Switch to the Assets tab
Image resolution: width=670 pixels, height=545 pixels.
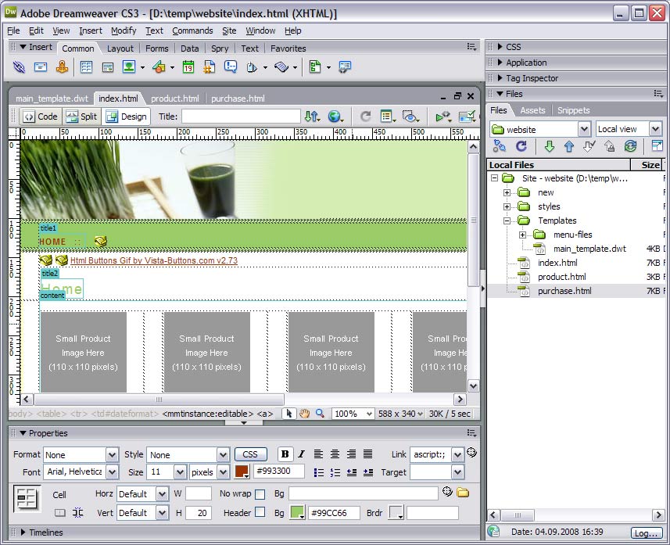[532, 110]
